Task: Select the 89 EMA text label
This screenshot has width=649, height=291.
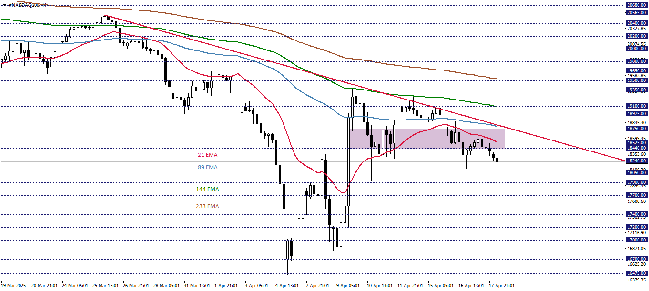Action: coord(208,167)
